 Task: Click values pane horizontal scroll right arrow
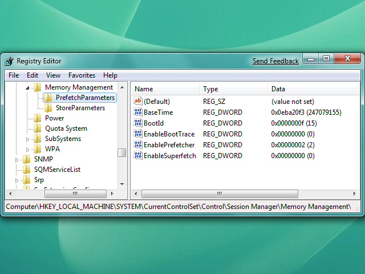(354, 194)
